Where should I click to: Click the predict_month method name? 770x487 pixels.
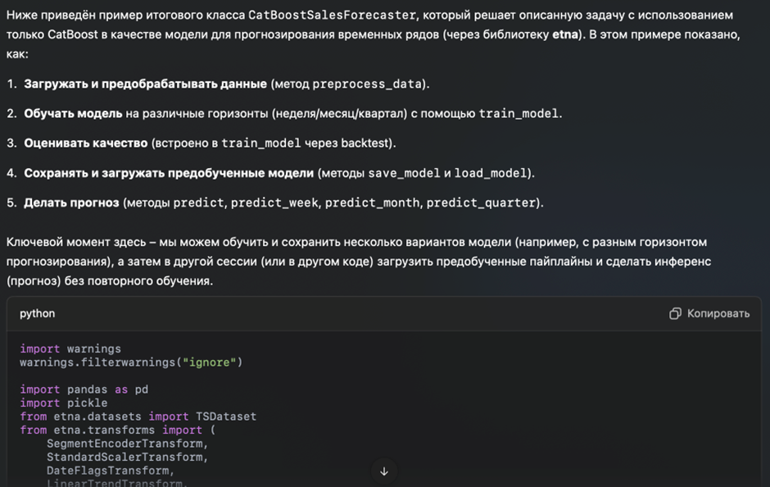point(372,203)
